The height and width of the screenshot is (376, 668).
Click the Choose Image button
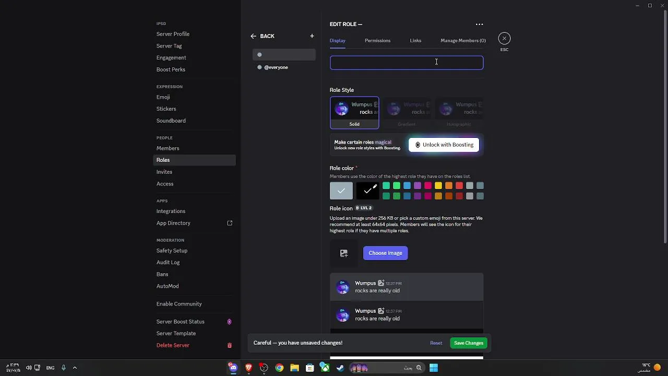pyautogui.click(x=385, y=253)
